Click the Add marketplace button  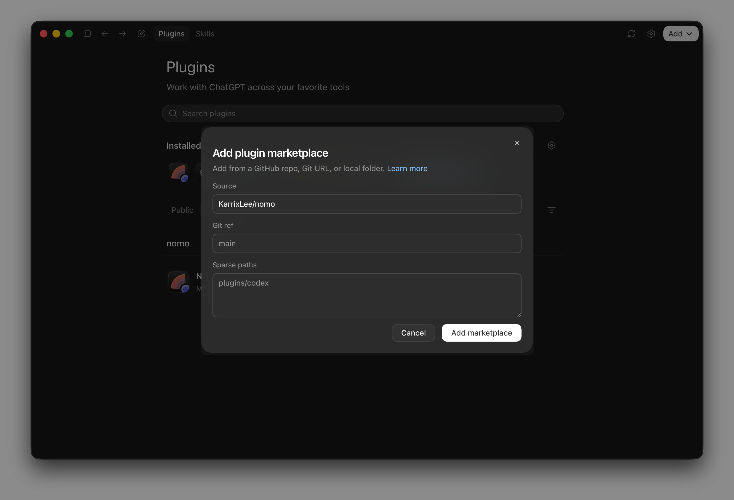click(481, 333)
